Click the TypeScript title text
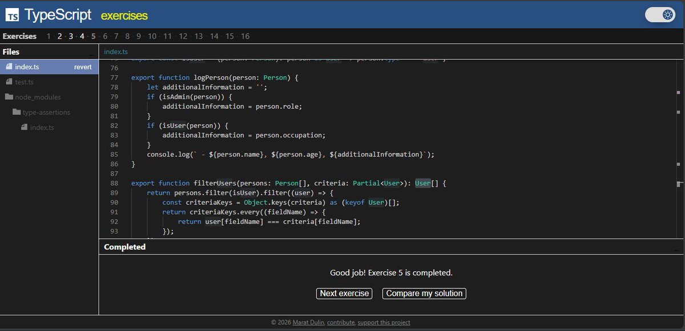Image resolution: width=685 pixels, height=331 pixels. 58,15
